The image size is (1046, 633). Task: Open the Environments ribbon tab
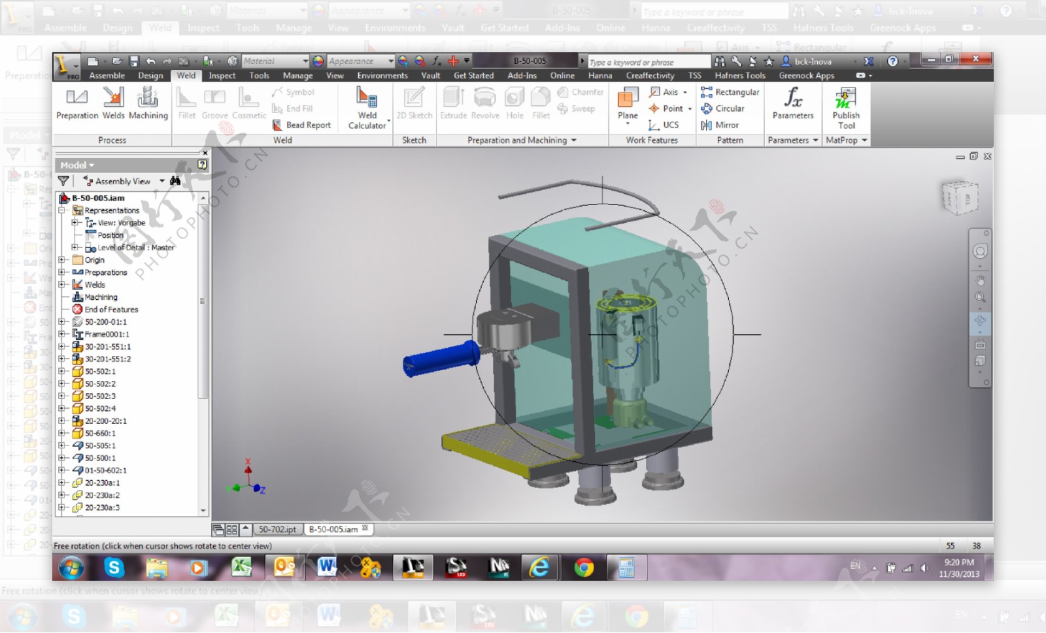coord(382,76)
